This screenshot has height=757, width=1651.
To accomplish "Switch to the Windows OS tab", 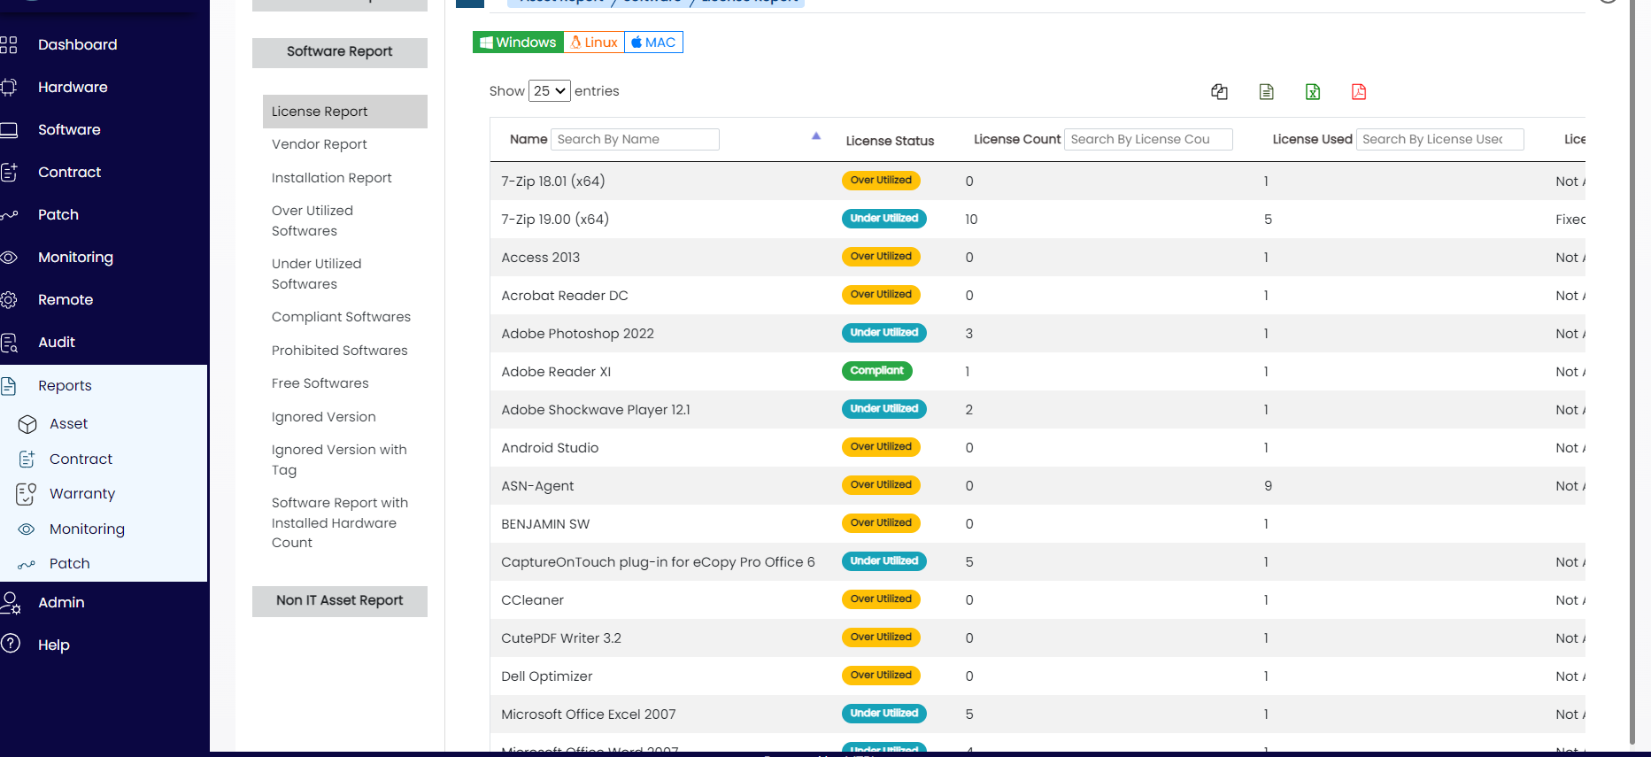I will [518, 42].
